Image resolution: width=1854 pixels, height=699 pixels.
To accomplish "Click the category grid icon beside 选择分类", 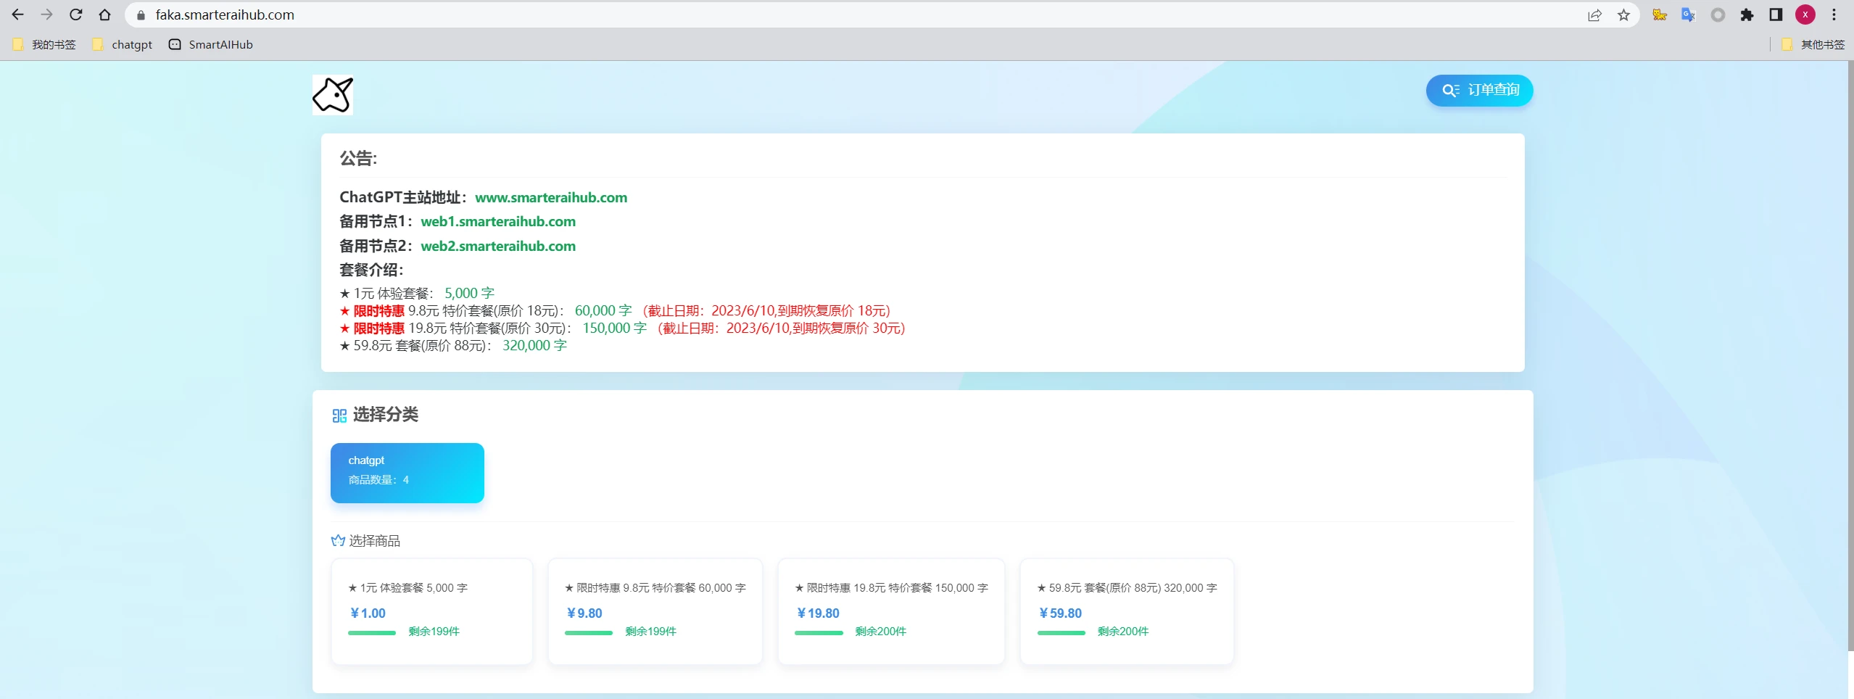I will [339, 415].
